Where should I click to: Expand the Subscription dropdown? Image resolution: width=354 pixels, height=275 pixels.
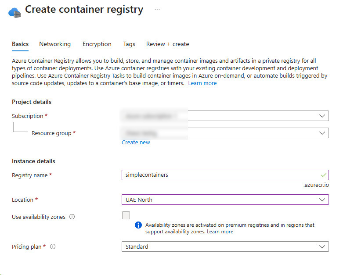point(225,116)
